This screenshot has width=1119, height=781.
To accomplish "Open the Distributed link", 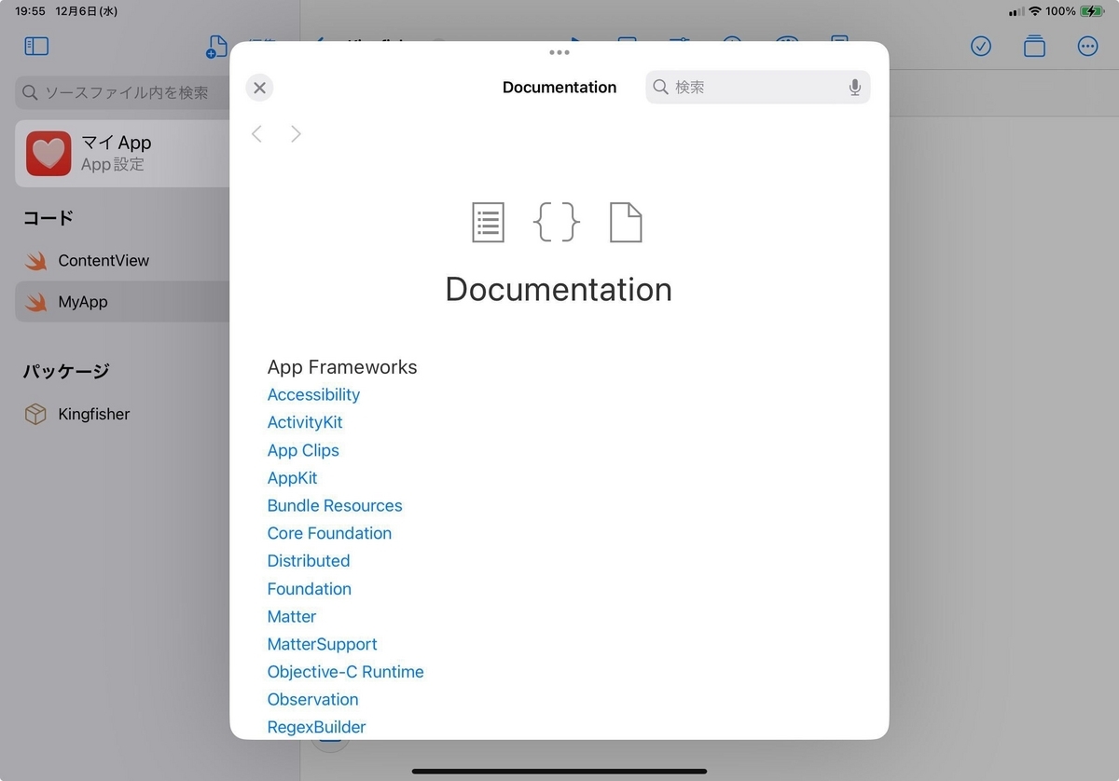I will click(309, 561).
